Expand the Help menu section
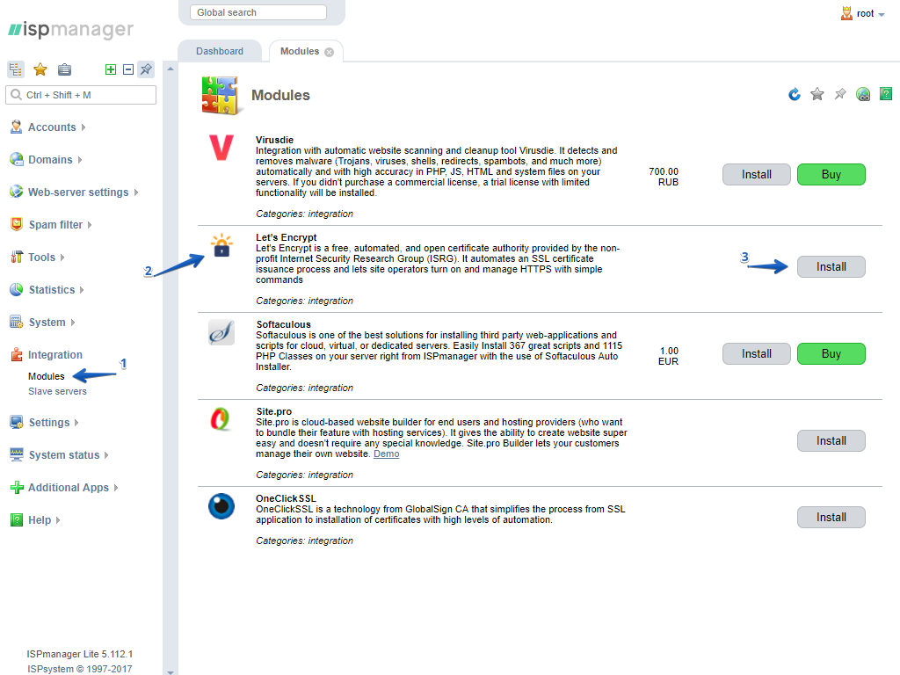Image resolution: width=900 pixels, height=675 pixels. tap(58, 520)
